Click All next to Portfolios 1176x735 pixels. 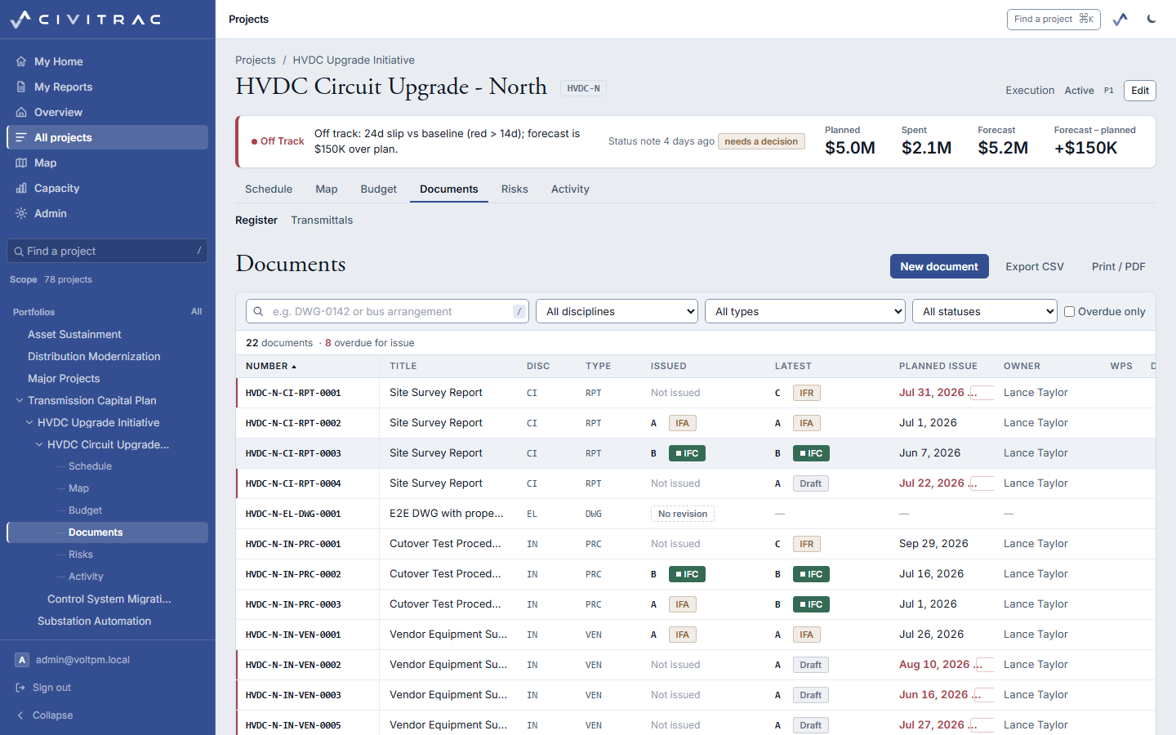[x=197, y=311]
